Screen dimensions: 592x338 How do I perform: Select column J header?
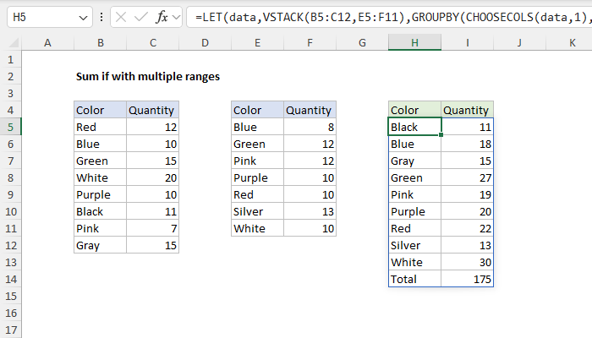point(519,42)
